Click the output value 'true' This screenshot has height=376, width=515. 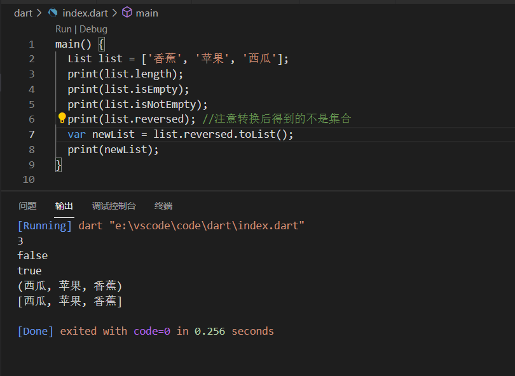(x=29, y=271)
